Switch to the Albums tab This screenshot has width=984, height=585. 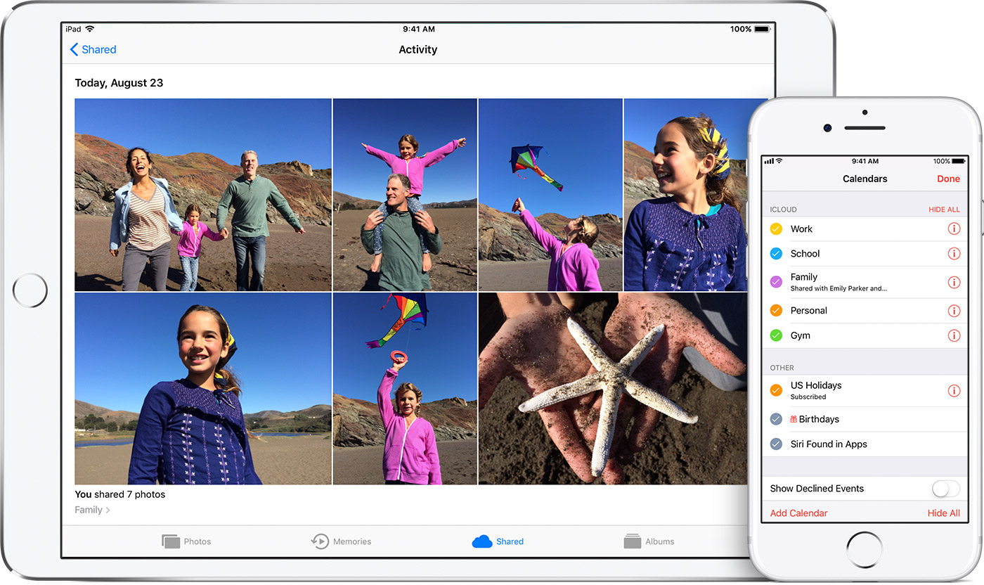649,541
